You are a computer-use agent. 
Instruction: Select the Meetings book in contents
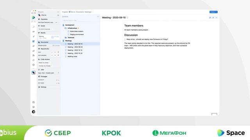point(68,41)
